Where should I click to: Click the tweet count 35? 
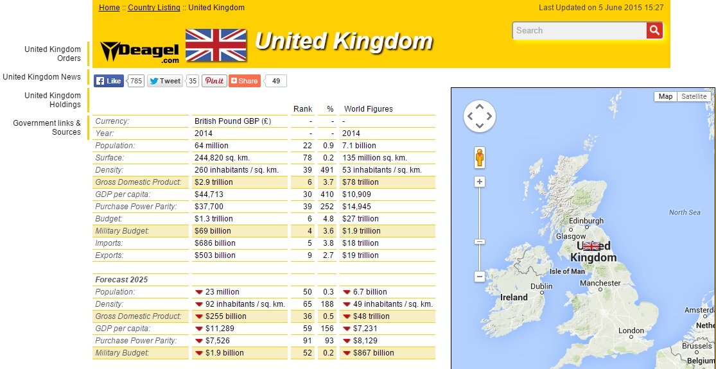point(193,81)
